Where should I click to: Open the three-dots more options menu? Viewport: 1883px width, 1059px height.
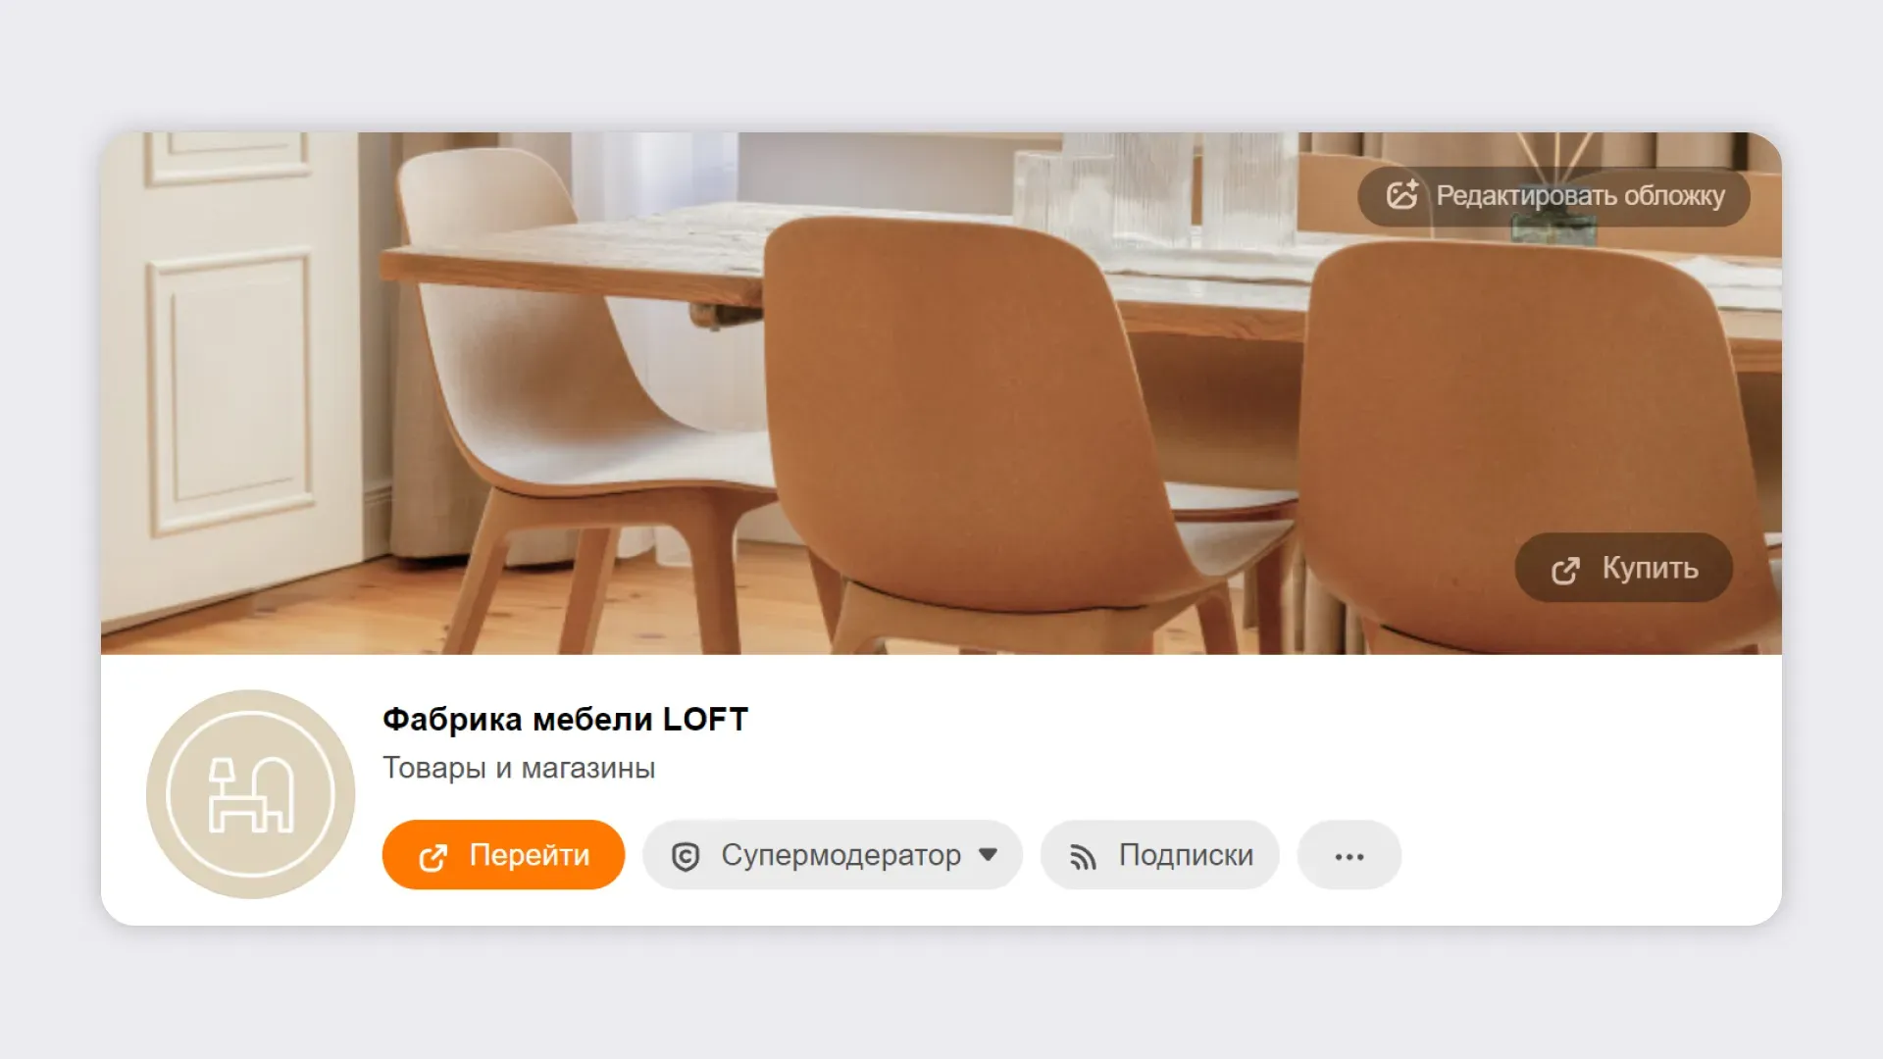pos(1349,855)
